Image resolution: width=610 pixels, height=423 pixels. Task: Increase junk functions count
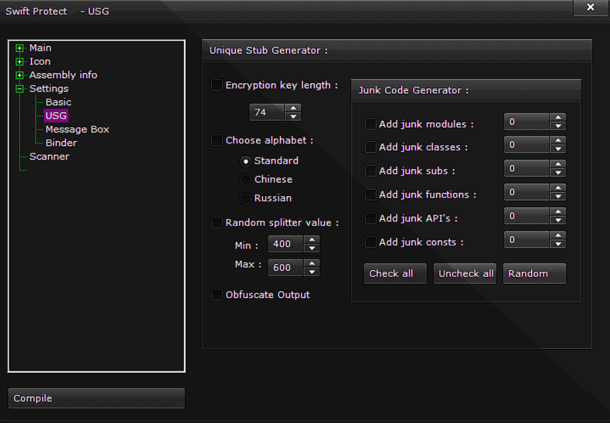click(x=558, y=188)
